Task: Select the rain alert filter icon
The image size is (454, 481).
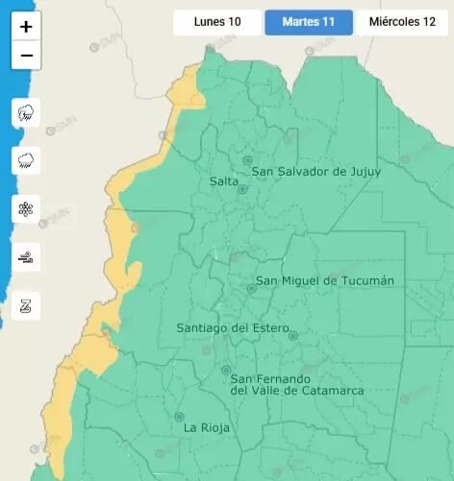Action: click(x=26, y=160)
